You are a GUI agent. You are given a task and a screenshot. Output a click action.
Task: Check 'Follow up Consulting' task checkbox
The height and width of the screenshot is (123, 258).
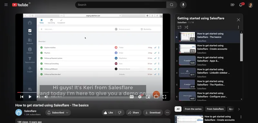coord(42,63)
